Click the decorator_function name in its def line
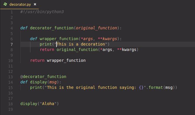This screenshot has width=195, height=115. pyautogui.click(x=52, y=28)
